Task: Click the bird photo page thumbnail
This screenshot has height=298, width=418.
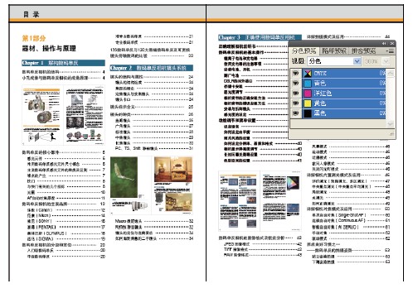Action: coord(130,185)
